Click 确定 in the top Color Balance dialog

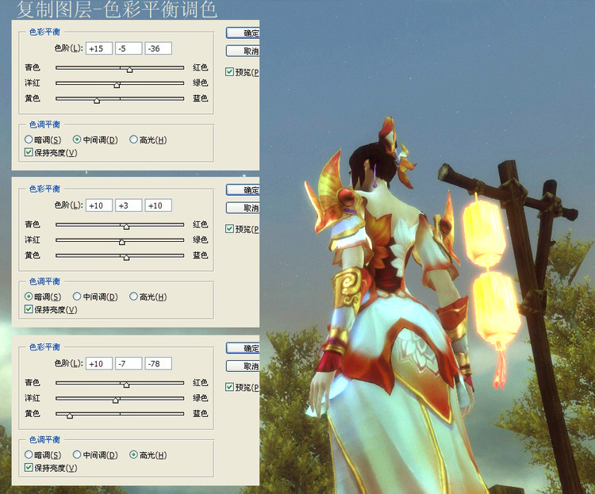[243, 33]
